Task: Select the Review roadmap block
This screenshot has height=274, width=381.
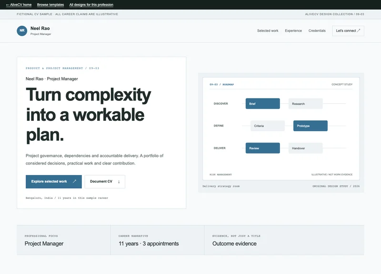Action: tap(263, 148)
